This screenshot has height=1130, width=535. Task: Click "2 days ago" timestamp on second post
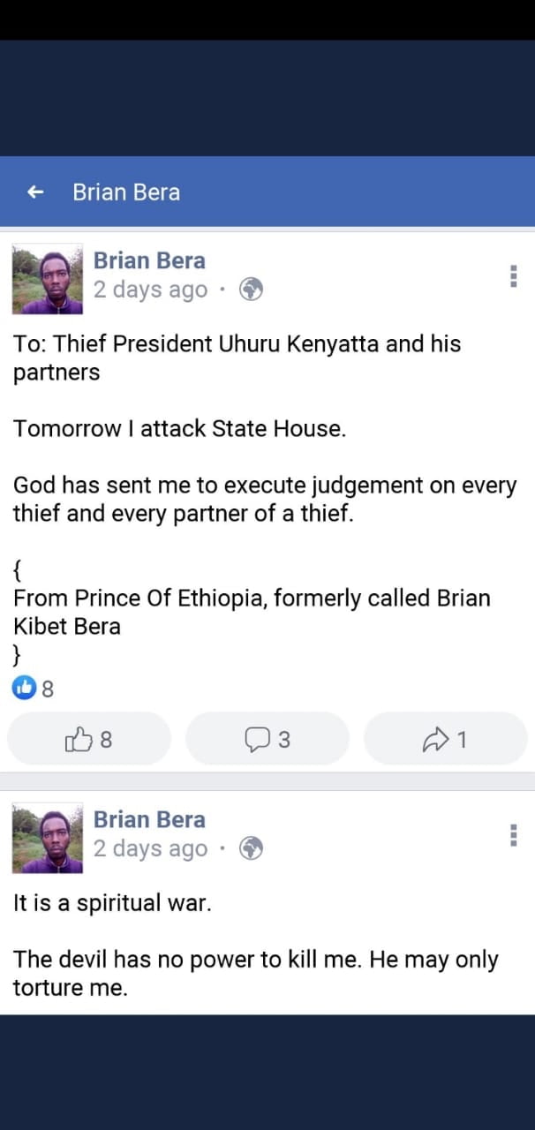[x=150, y=848]
